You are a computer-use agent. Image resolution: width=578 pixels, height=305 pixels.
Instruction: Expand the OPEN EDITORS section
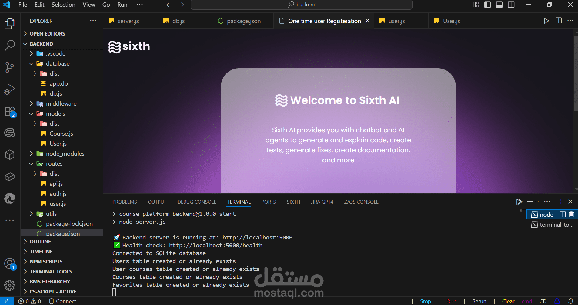coord(62,34)
